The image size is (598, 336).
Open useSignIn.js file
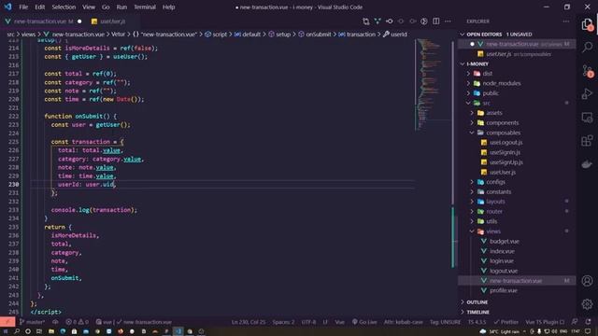517,152
